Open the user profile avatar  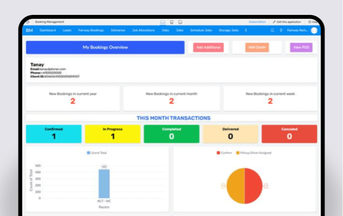click(x=314, y=30)
